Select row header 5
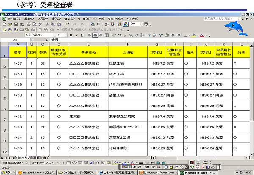254x175 pixels. (x=5, y=95)
